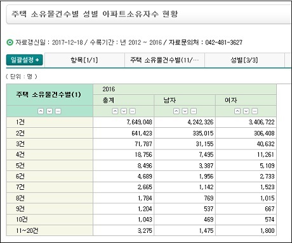The width and height of the screenshot is (292, 243).
Task: Click the total value 2,665
Action: 145,187
